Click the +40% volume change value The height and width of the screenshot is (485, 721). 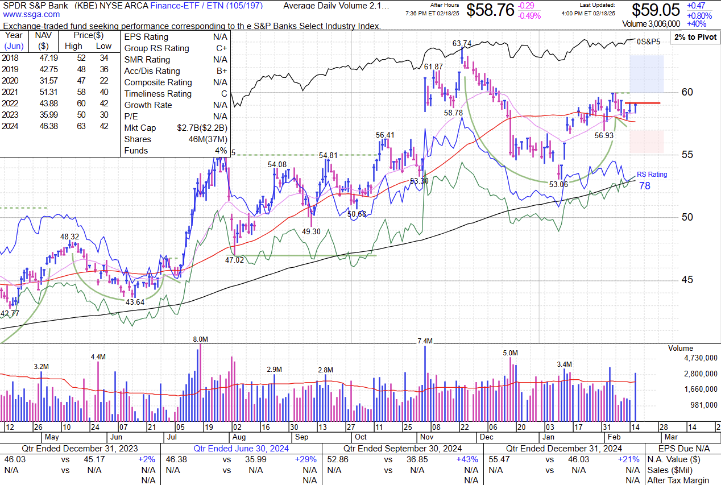coord(697,24)
